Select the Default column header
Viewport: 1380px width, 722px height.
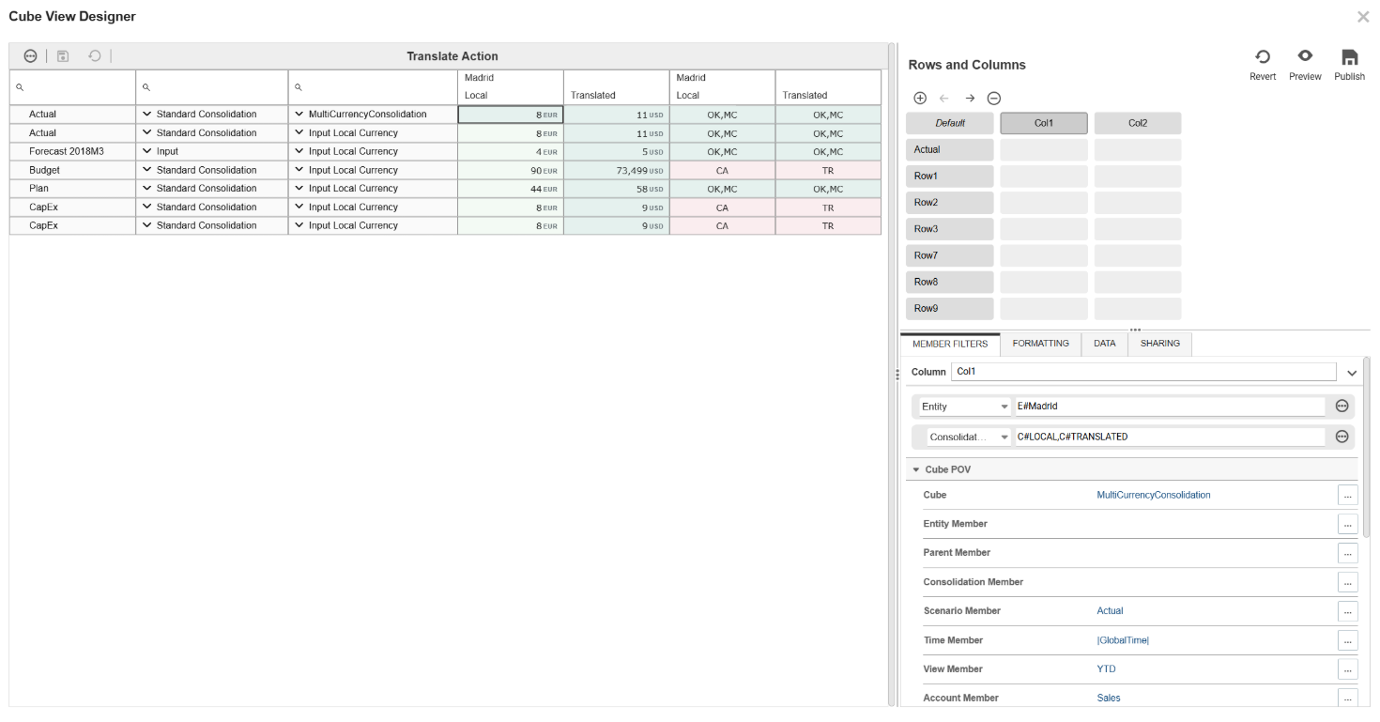[949, 122]
